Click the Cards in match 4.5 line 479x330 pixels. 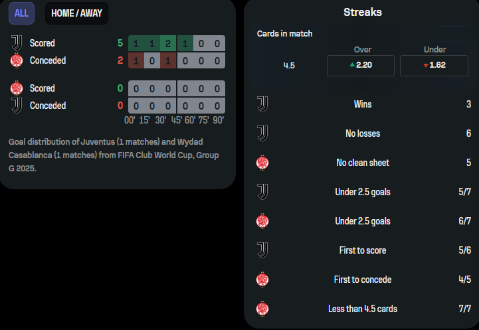click(x=289, y=65)
